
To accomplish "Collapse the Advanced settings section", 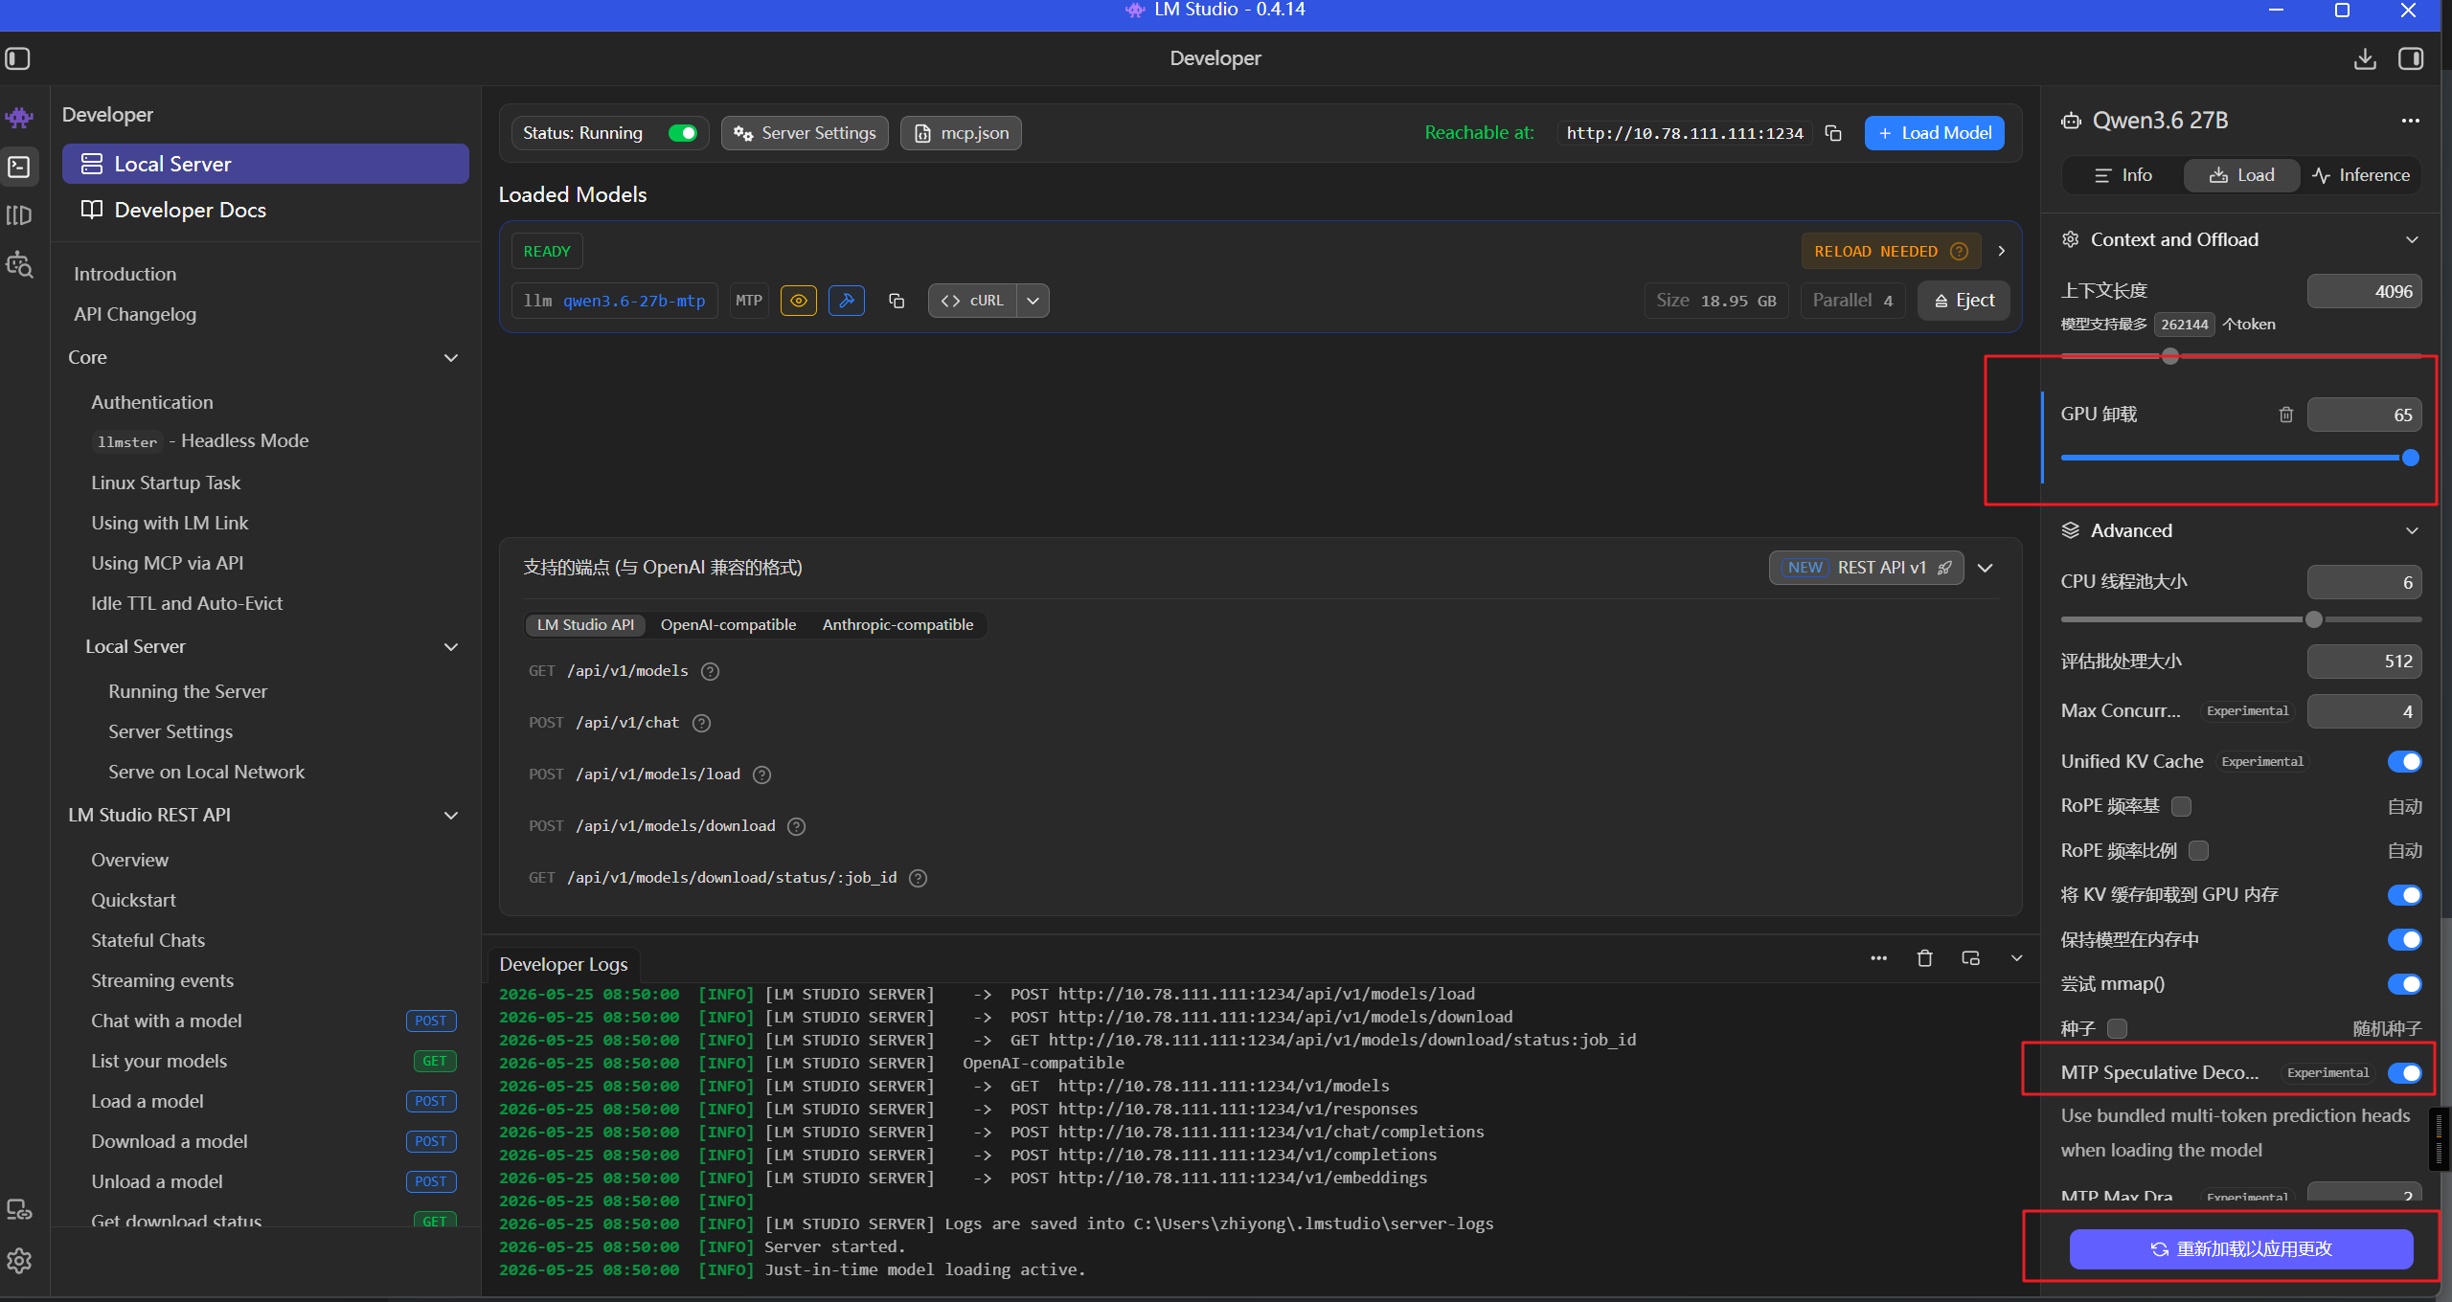I will click(2412, 530).
